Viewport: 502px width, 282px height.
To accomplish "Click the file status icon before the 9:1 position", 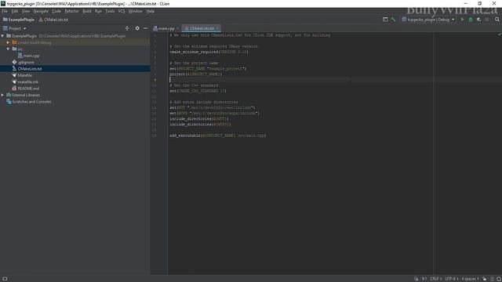I will click(x=416, y=279).
